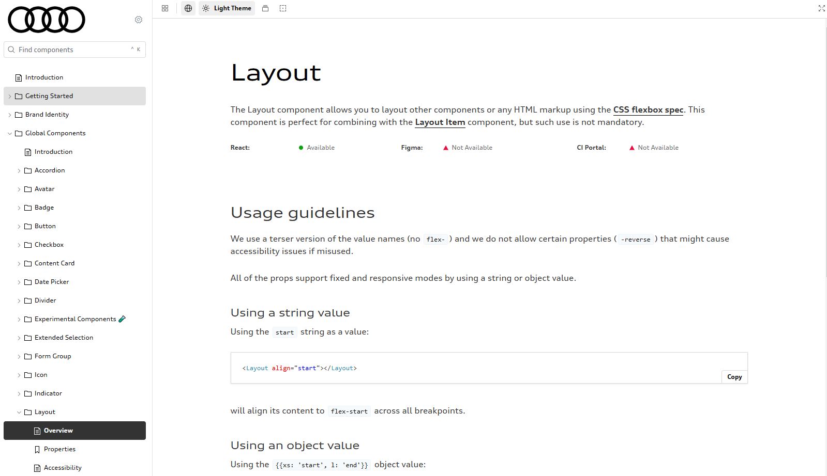Expand the Brand Identity folder
This screenshot has width=827, height=476.
(x=47, y=115)
